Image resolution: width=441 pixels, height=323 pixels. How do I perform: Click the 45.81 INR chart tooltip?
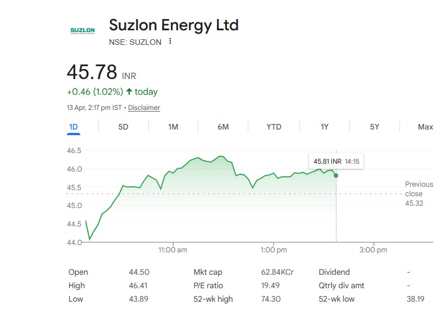point(336,161)
